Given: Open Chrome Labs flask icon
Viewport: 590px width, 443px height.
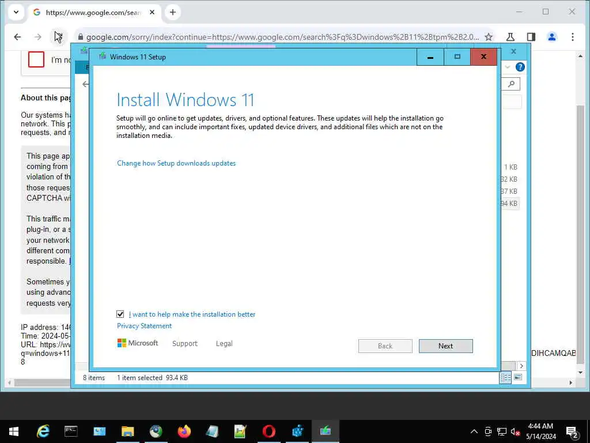Looking at the screenshot, I should tap(510, 37).
